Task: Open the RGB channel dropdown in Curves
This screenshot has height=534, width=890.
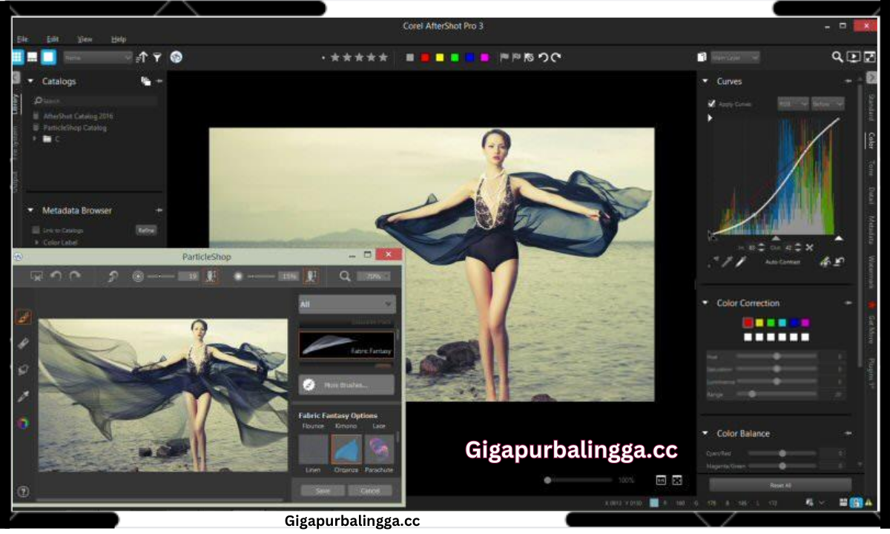Action: tap(793, 104)
